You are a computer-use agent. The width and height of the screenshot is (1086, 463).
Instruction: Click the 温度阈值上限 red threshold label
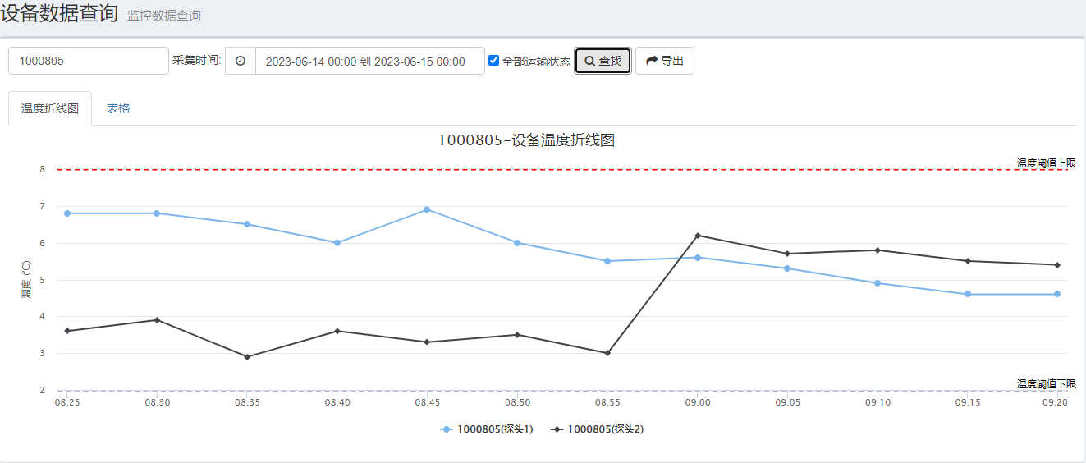(x=1046, y=163)
